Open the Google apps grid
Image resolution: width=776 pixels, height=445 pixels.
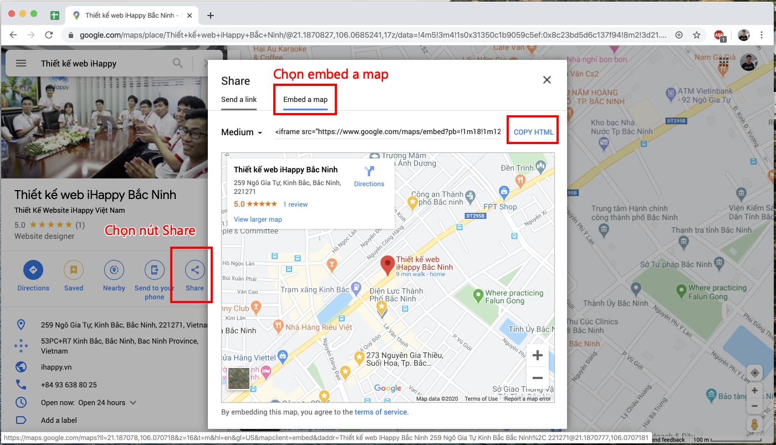coord(723,64)
